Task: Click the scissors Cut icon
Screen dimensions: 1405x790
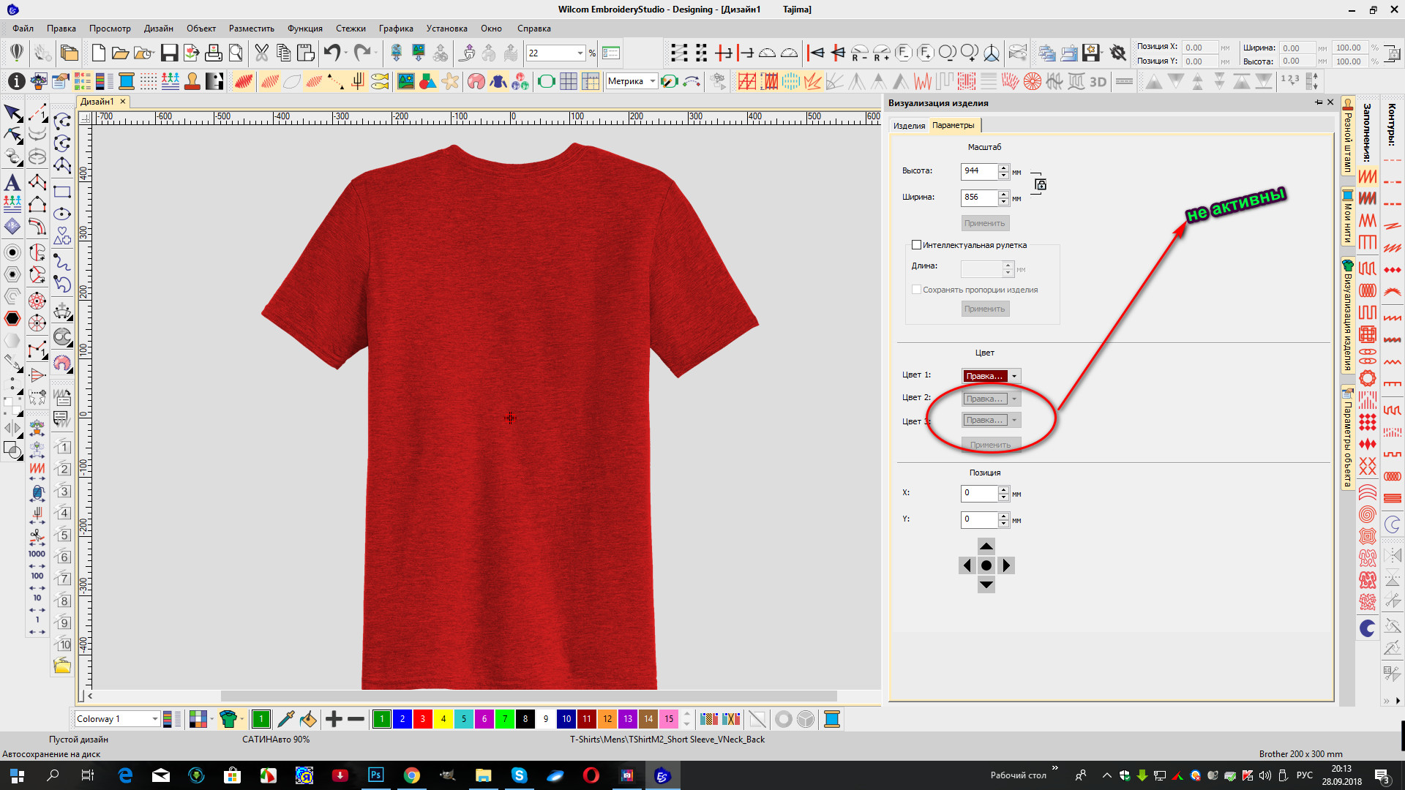Action: [x=261, y=53]
